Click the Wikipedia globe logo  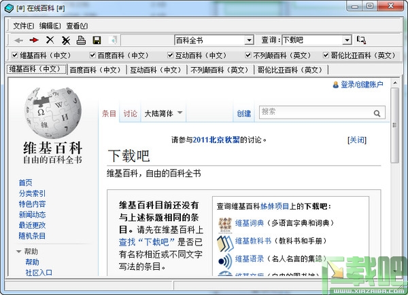click(x=53, y=113)
